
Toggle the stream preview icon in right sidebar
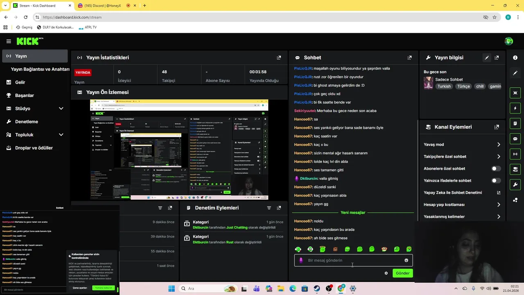[515, 93]
